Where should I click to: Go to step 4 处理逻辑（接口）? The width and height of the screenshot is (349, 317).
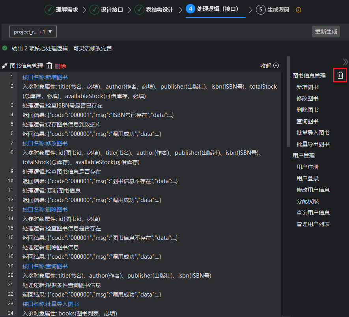213,9
